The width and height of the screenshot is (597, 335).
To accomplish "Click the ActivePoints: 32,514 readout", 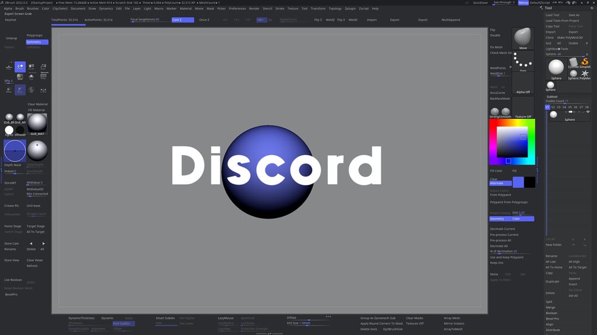I will 99,20.
